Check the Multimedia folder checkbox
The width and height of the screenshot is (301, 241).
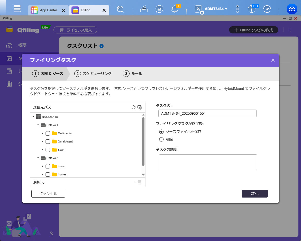(x=48, y=133)
